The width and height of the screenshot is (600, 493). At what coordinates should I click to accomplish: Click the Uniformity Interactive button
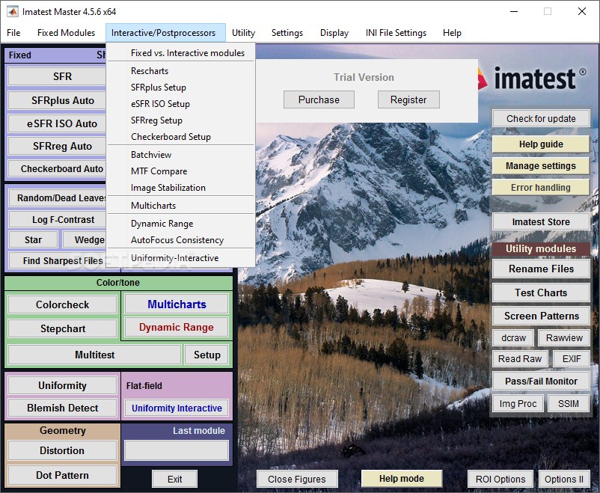(x=177, y=408)
